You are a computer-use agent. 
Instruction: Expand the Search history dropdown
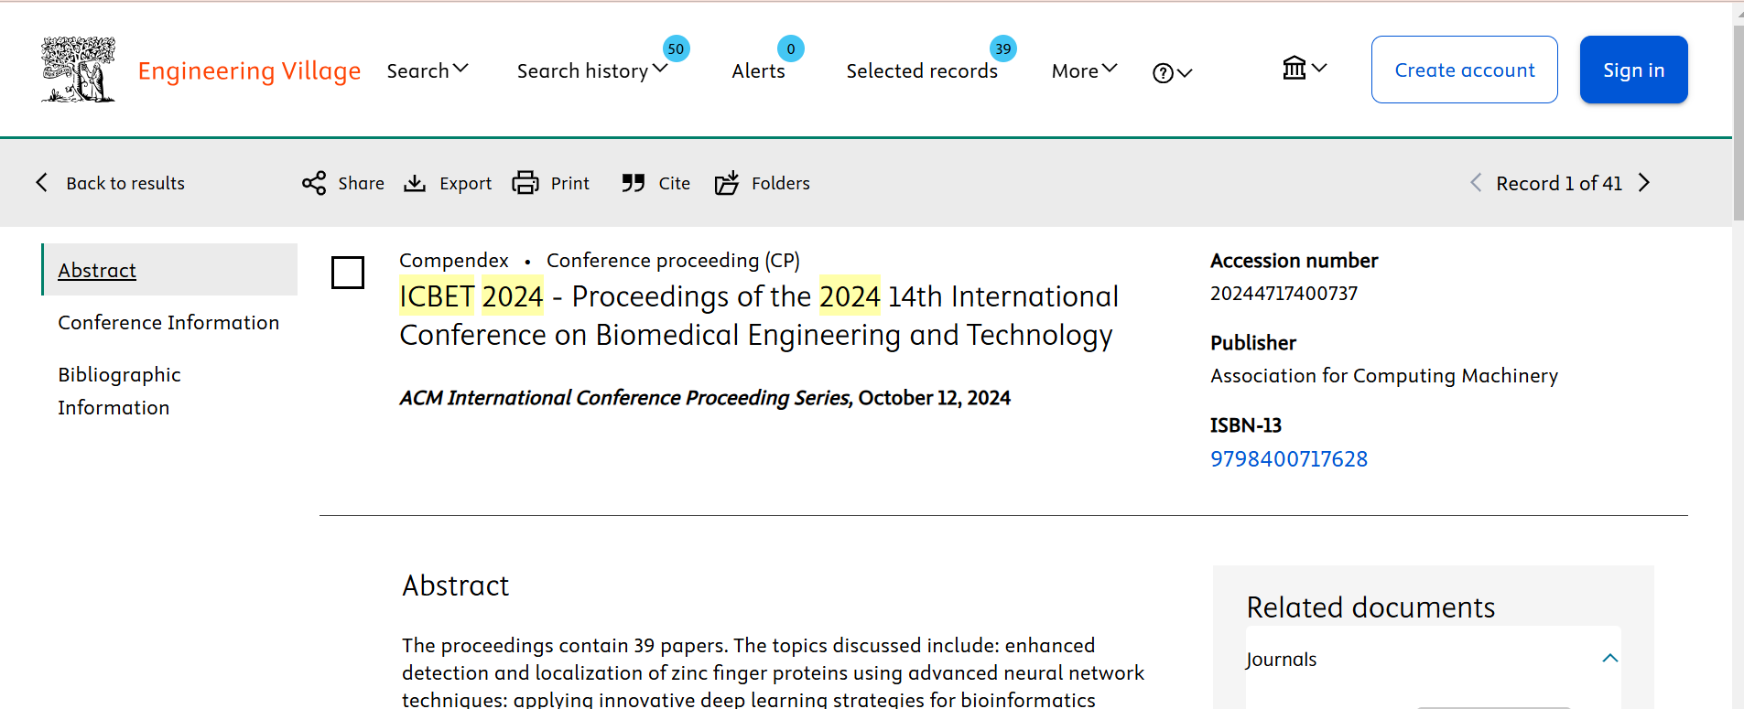point(660,69)
